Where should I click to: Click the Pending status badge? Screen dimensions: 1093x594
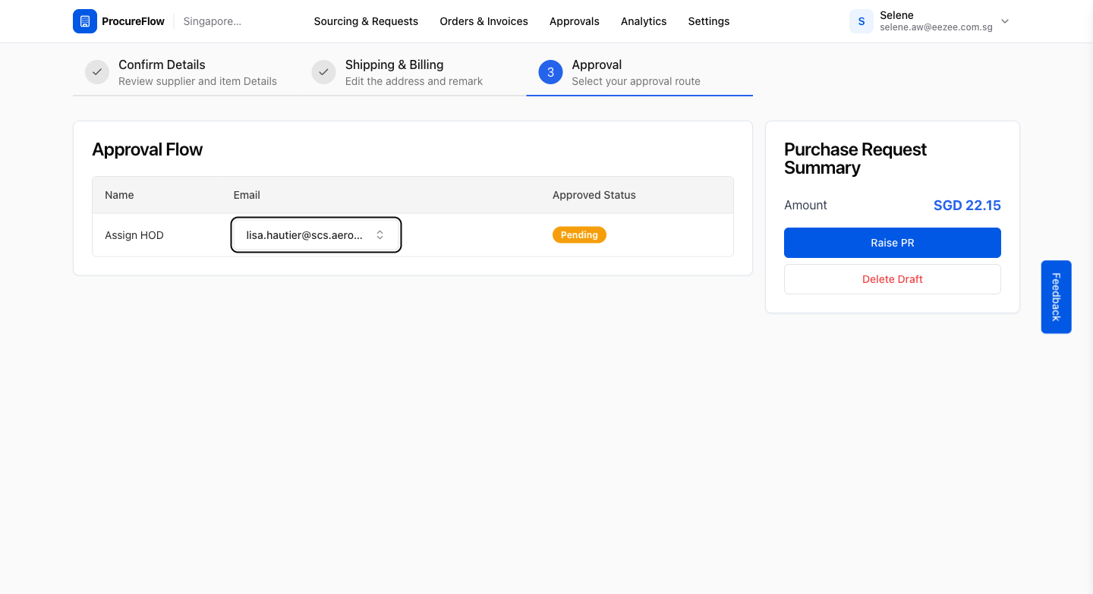pos(579,235)
